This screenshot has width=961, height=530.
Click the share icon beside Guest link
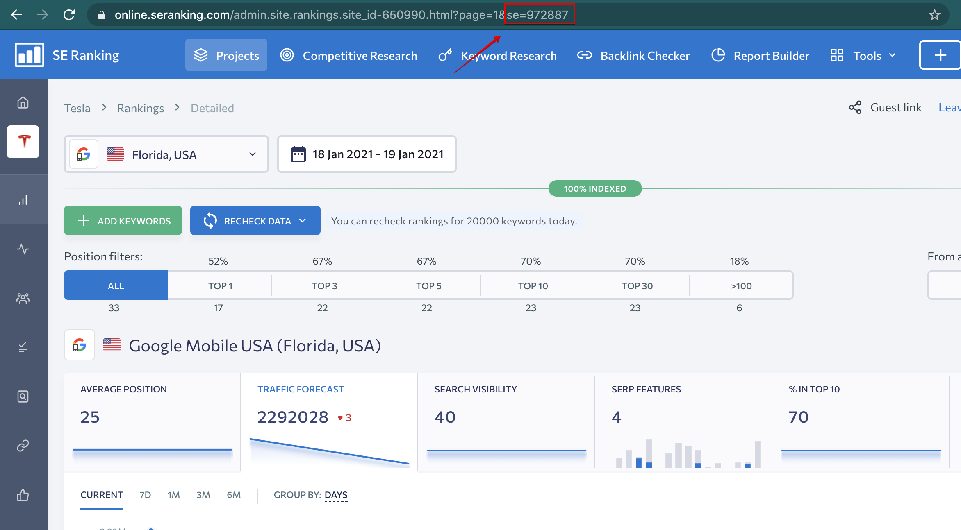[855, 107]
